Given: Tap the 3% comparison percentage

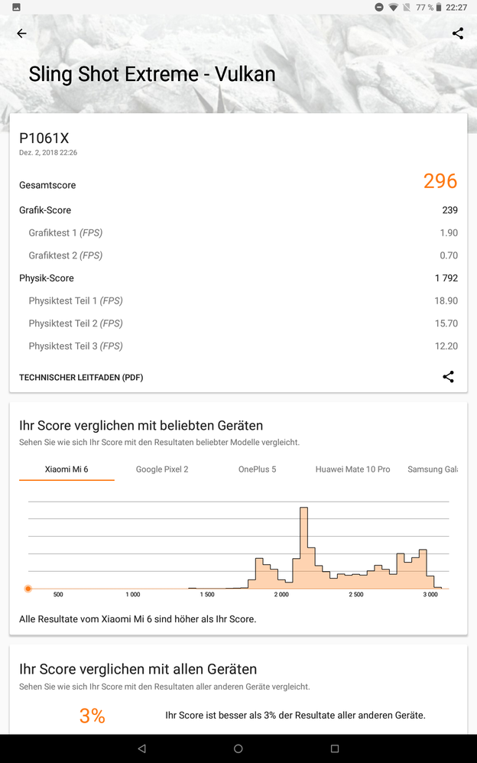Looking at the screenshot, I should coord(92,716).
